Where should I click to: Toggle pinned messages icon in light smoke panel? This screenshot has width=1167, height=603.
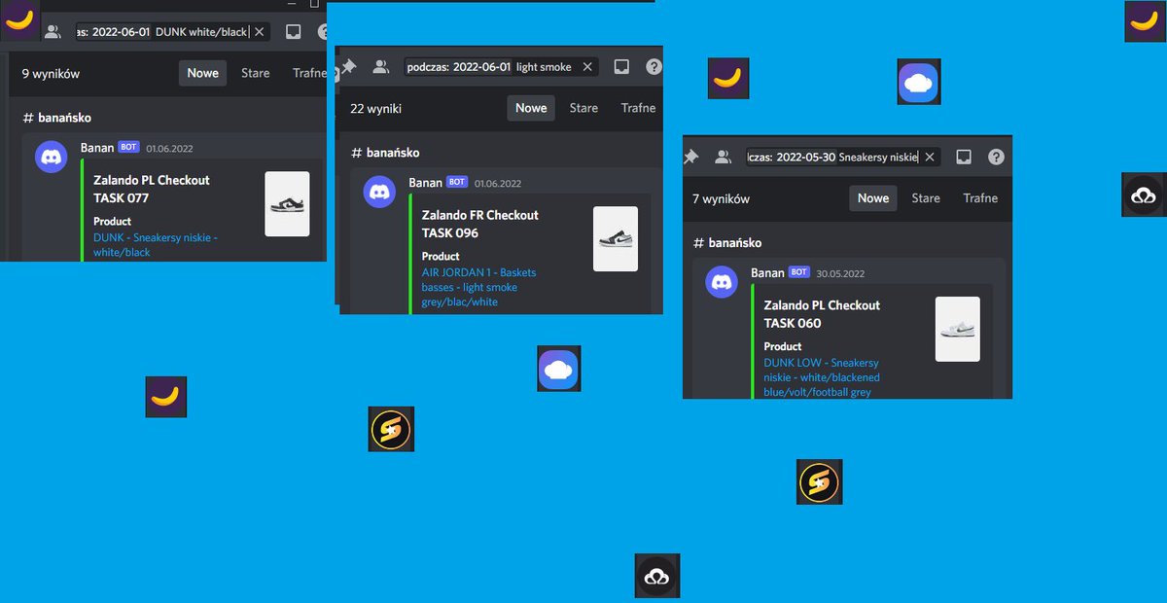click(347, 67)
